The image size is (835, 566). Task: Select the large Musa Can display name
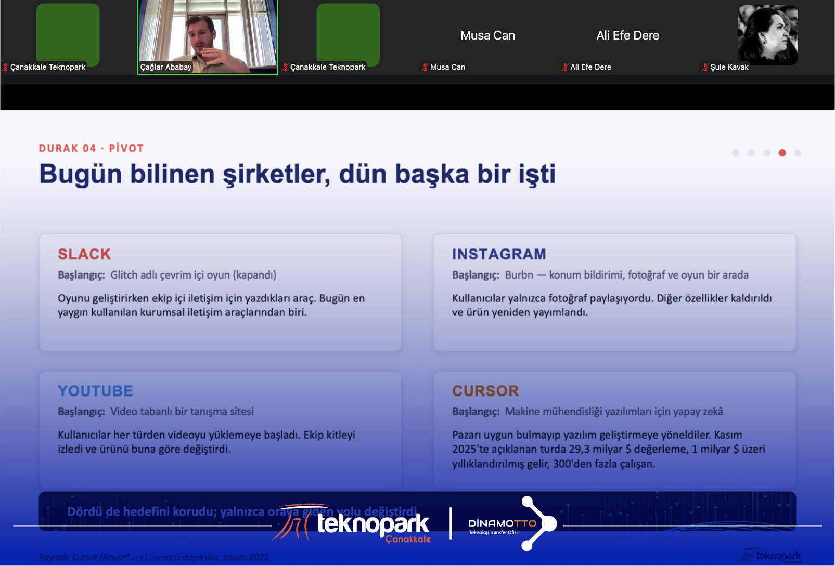488,35
